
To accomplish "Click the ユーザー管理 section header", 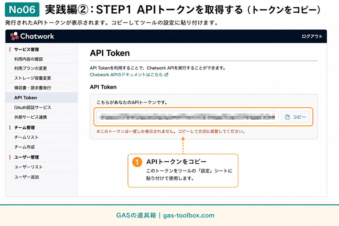I will (26, 157).
